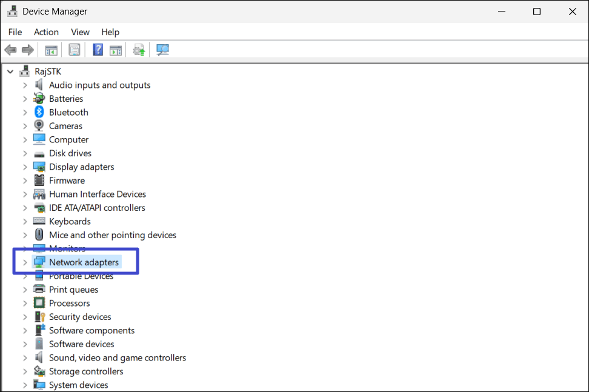Screen dimensions: 589x392
Task: Click the Bluetooth device category icon
Action: pos(38,112)
